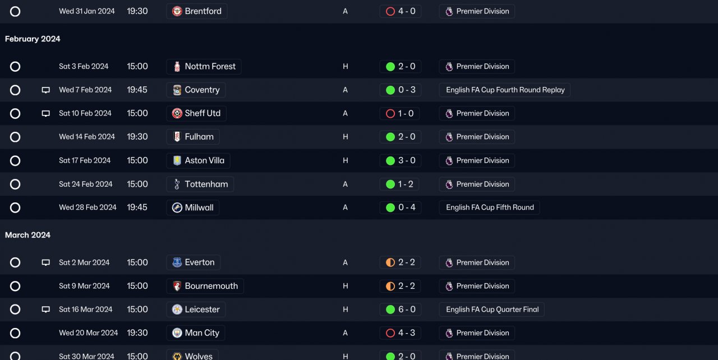Open the Tottenham team link
The width and height of the screenshot is (718, 360).
pos(206,184)
